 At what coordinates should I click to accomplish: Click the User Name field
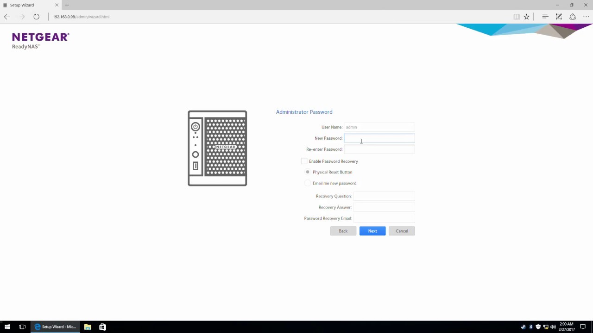tap(379, 127)
